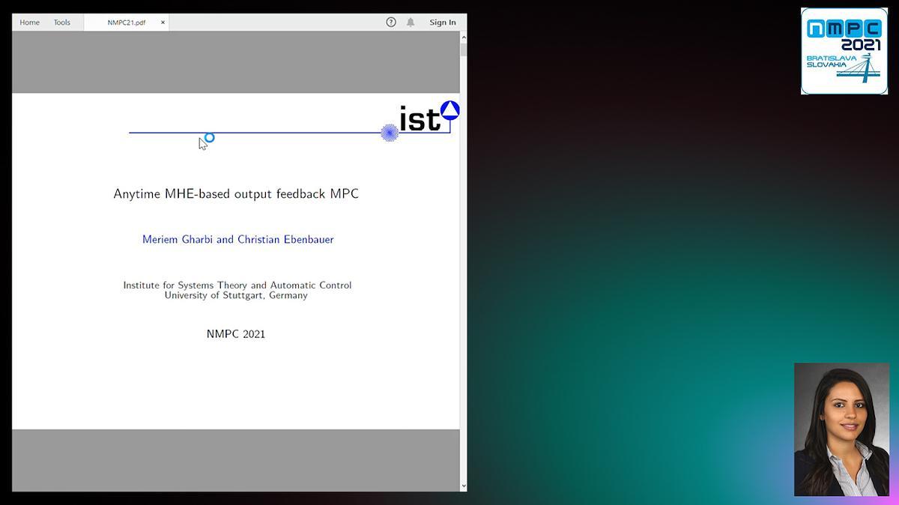Switch to the Home tab
Viewport: 899px width, 505px height.
point(29,22)
